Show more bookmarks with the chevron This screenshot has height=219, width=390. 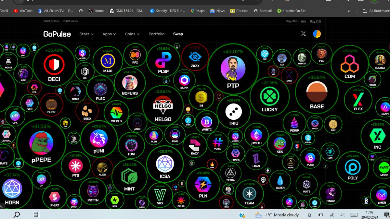pyautogui.click(x=349, y=11)
